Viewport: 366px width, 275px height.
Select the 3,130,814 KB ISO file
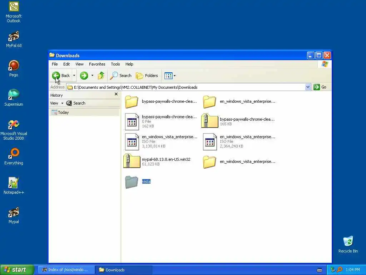click(161, 141)
